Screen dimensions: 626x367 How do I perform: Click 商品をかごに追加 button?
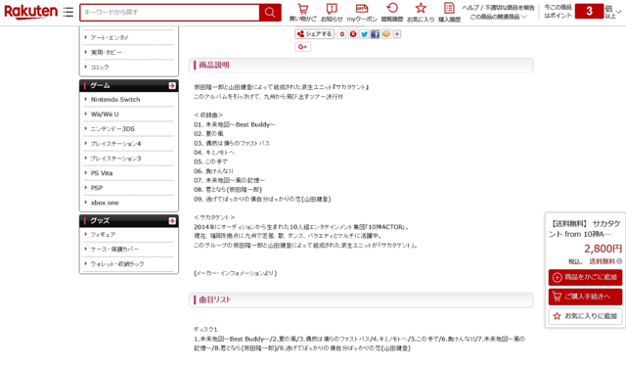[585, 277]
